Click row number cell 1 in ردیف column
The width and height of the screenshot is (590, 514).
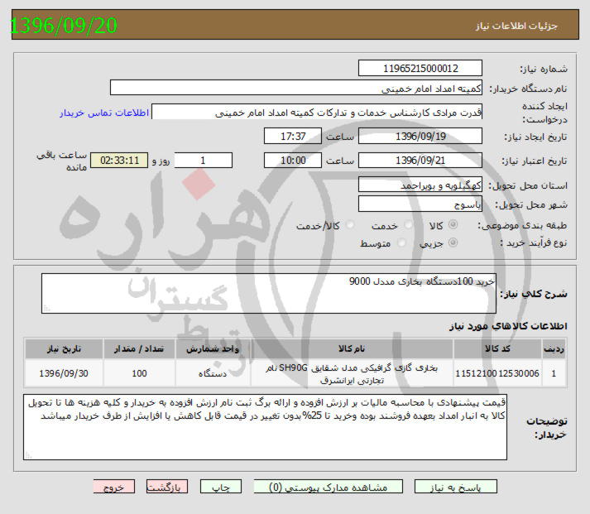coord(554,373)
